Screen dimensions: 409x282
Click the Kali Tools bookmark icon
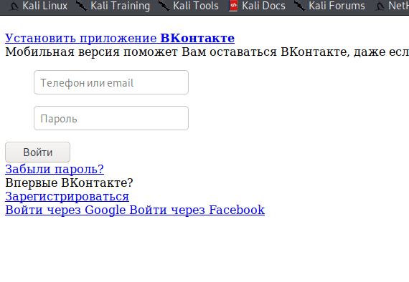pyautogui.click(x=164, y=6)
